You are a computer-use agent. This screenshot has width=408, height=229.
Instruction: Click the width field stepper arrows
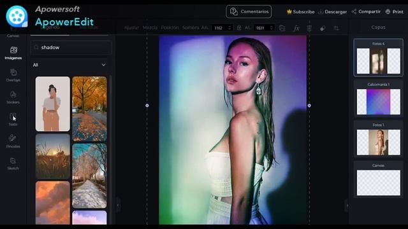pos(229,28)
